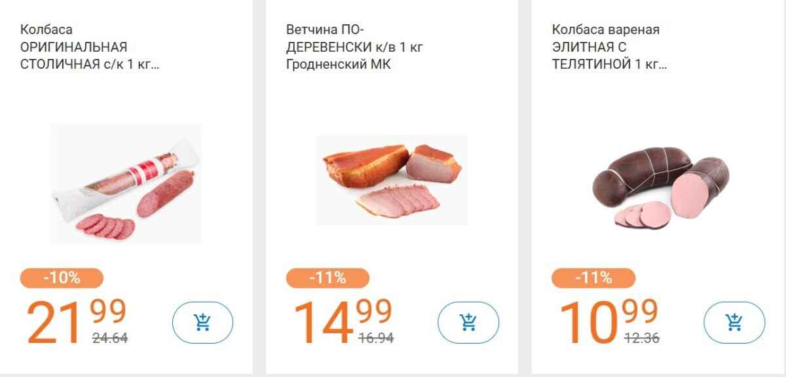Open the Ветчина По-деревенски product title
786x377 pixels.
point(359,47)
